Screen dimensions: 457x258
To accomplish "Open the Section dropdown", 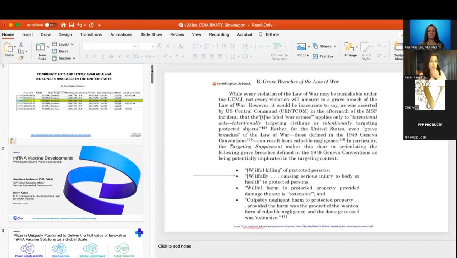I will 64,58.
